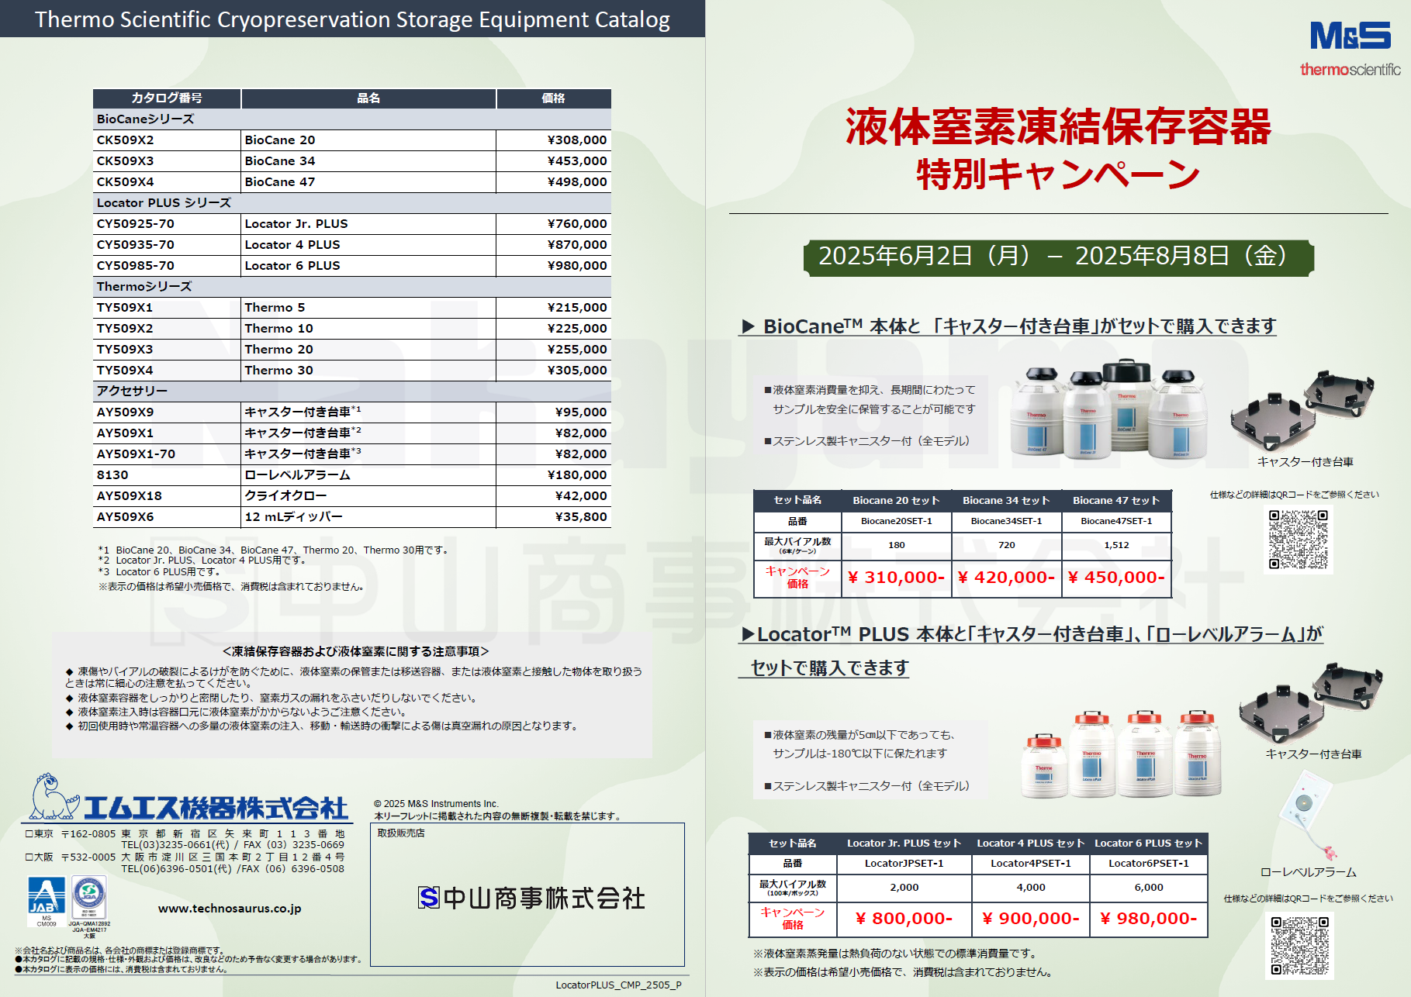Select the BioCane 34 product name cell
Screen dimensions: 1411x997
pos(368,161)
